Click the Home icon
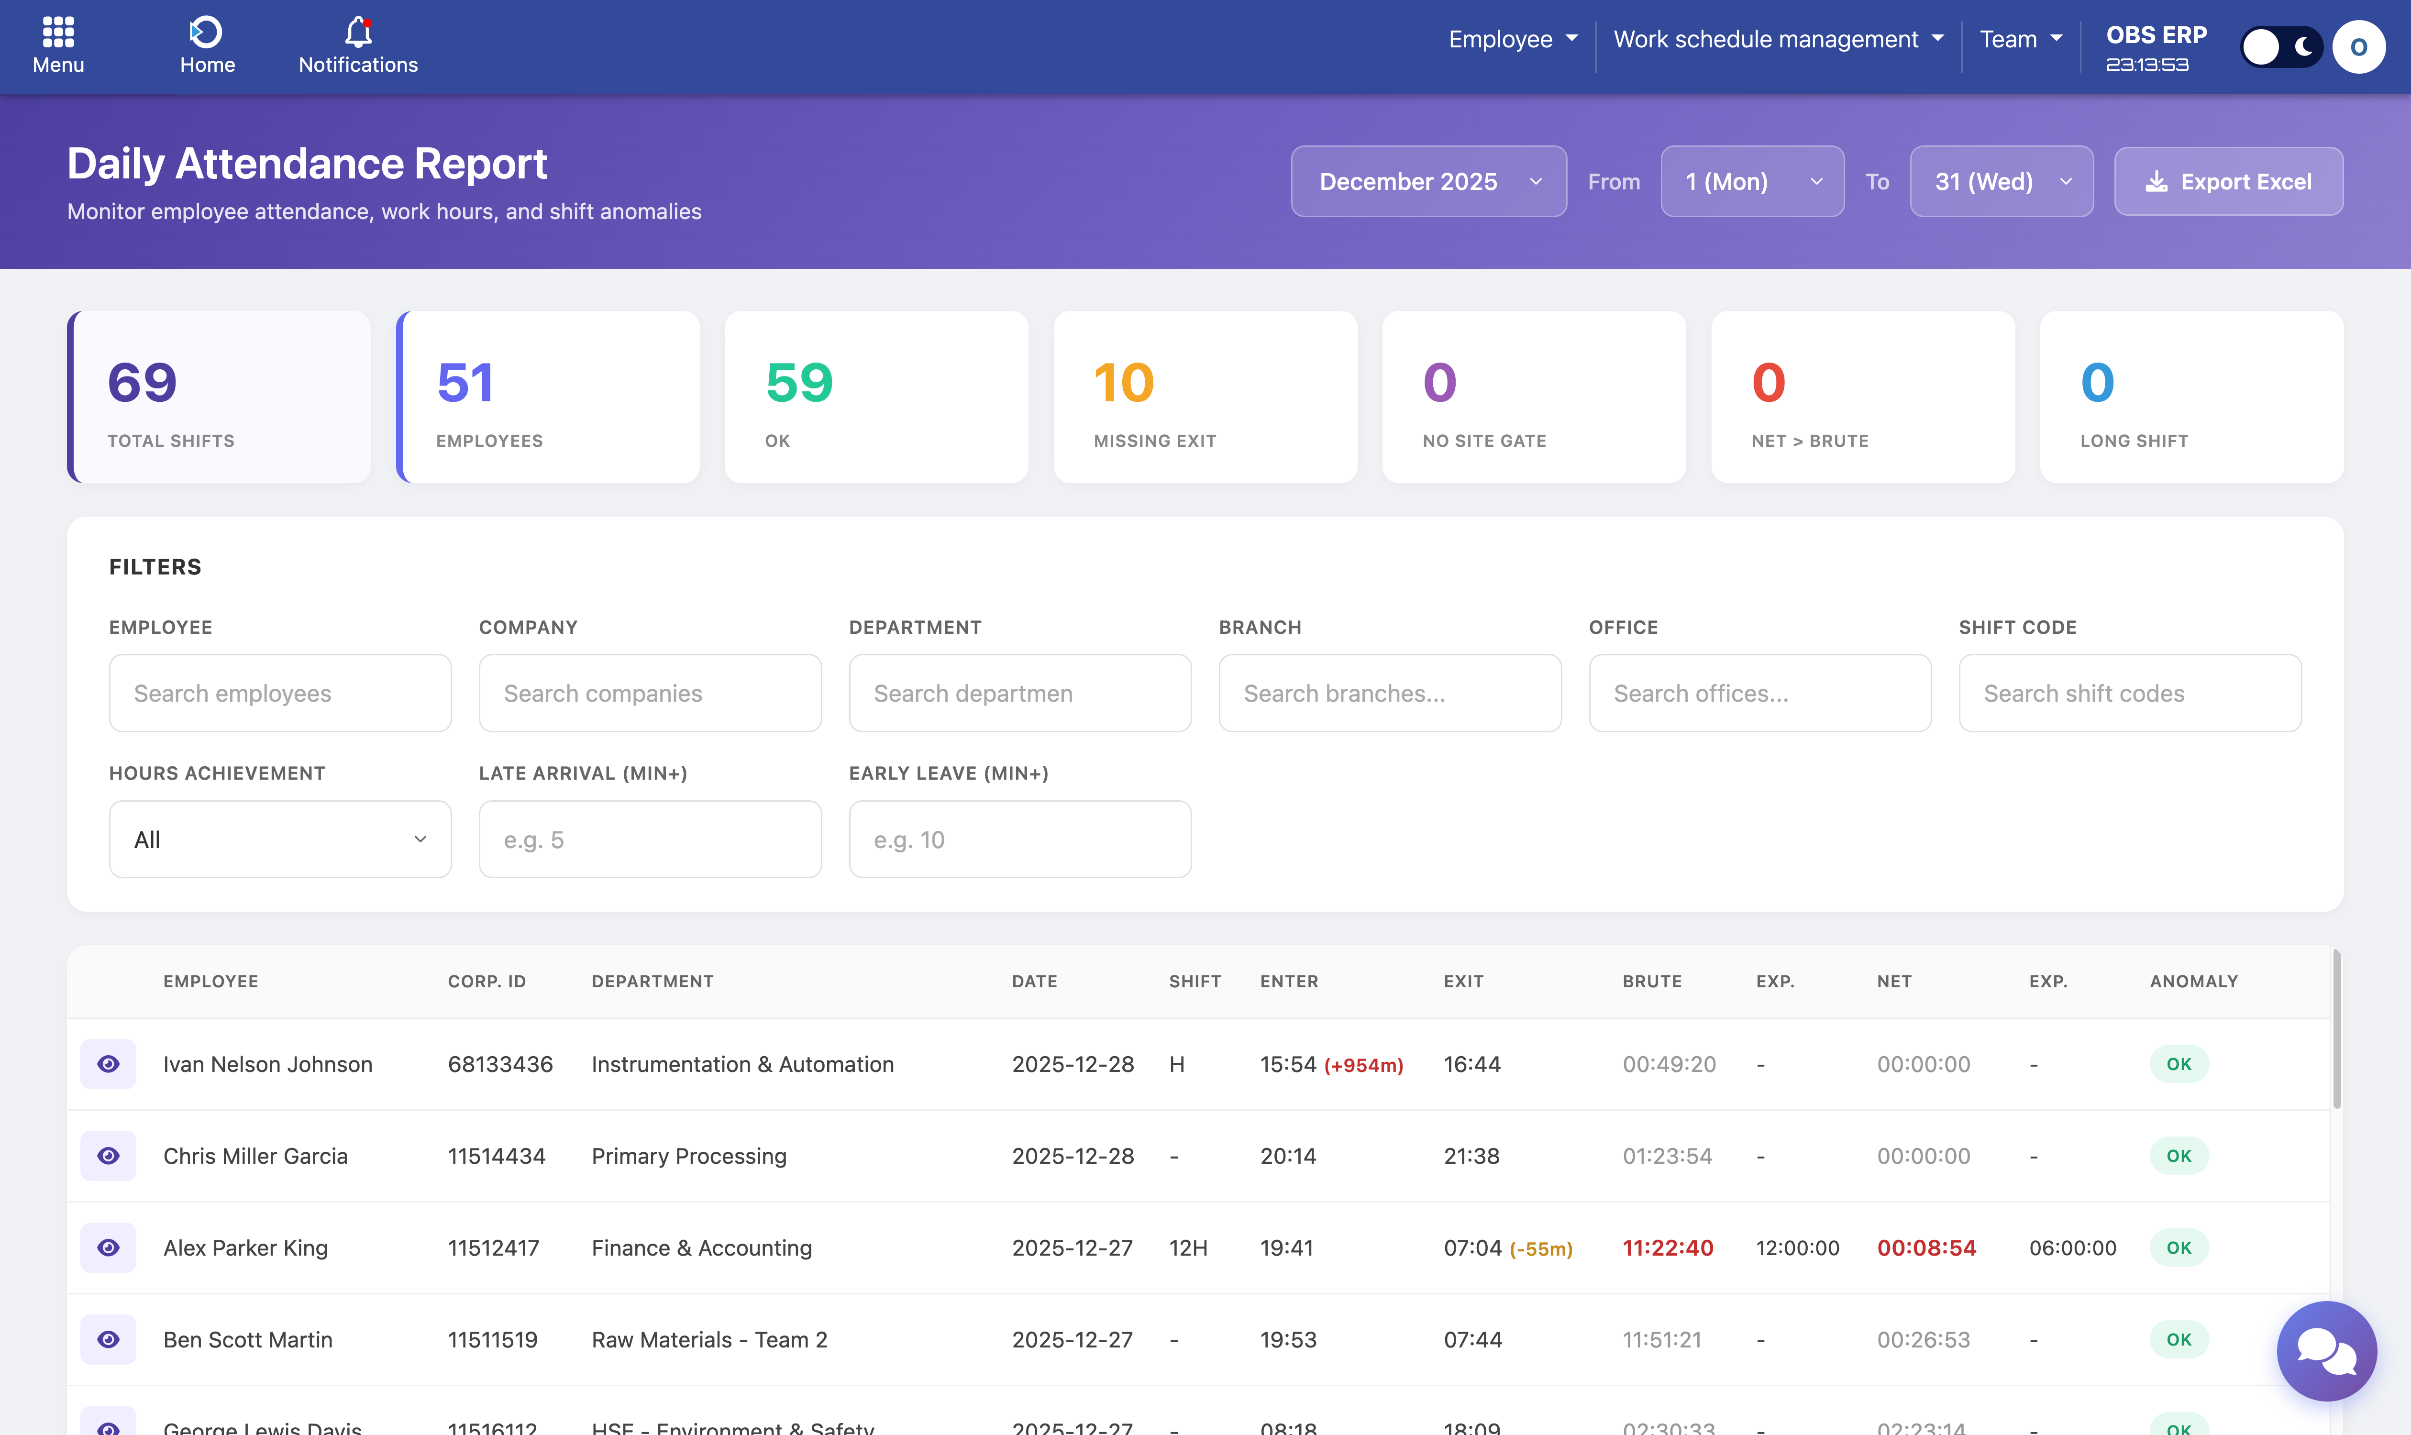The height and width of the screenshot is (1435, 2411). click(206, 33)
